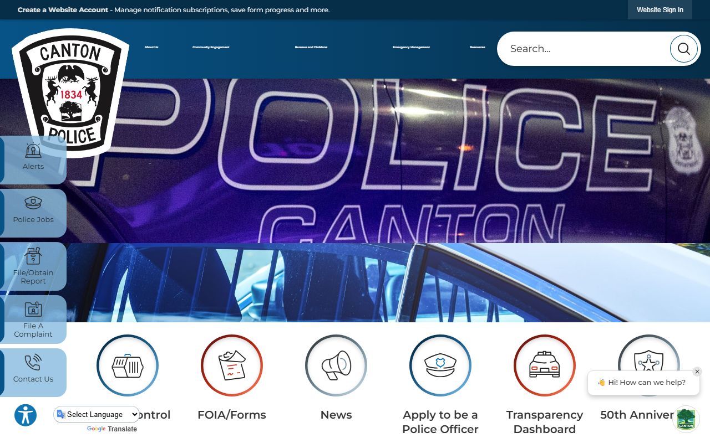
Task: Open the Contact Us phone icon
Action: 33,363
